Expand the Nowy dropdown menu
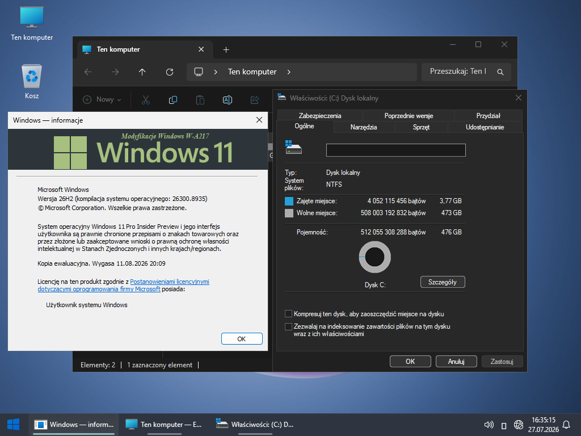581x436 pixels. (102, 99)
